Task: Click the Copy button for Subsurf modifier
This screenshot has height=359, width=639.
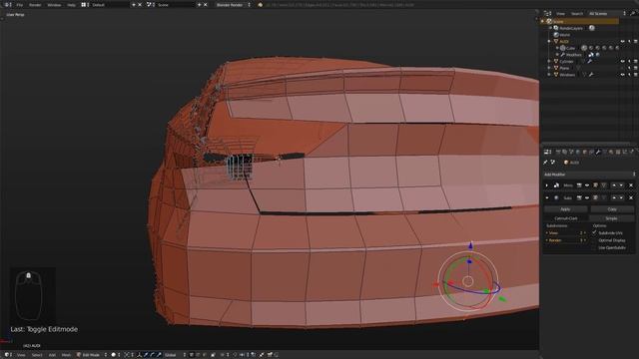Action: pos(612,208)
